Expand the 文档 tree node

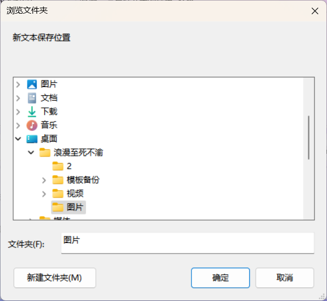(x=18, y=98)
